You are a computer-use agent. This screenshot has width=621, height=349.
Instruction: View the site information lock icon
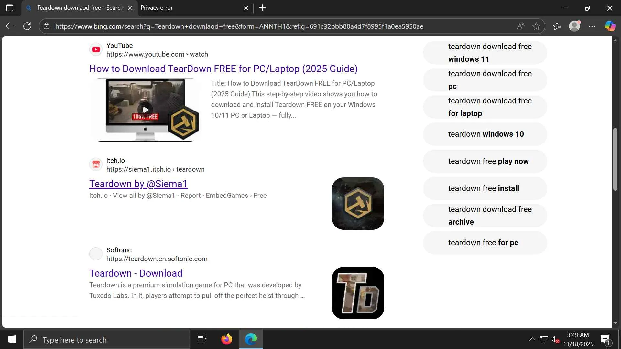47,26
